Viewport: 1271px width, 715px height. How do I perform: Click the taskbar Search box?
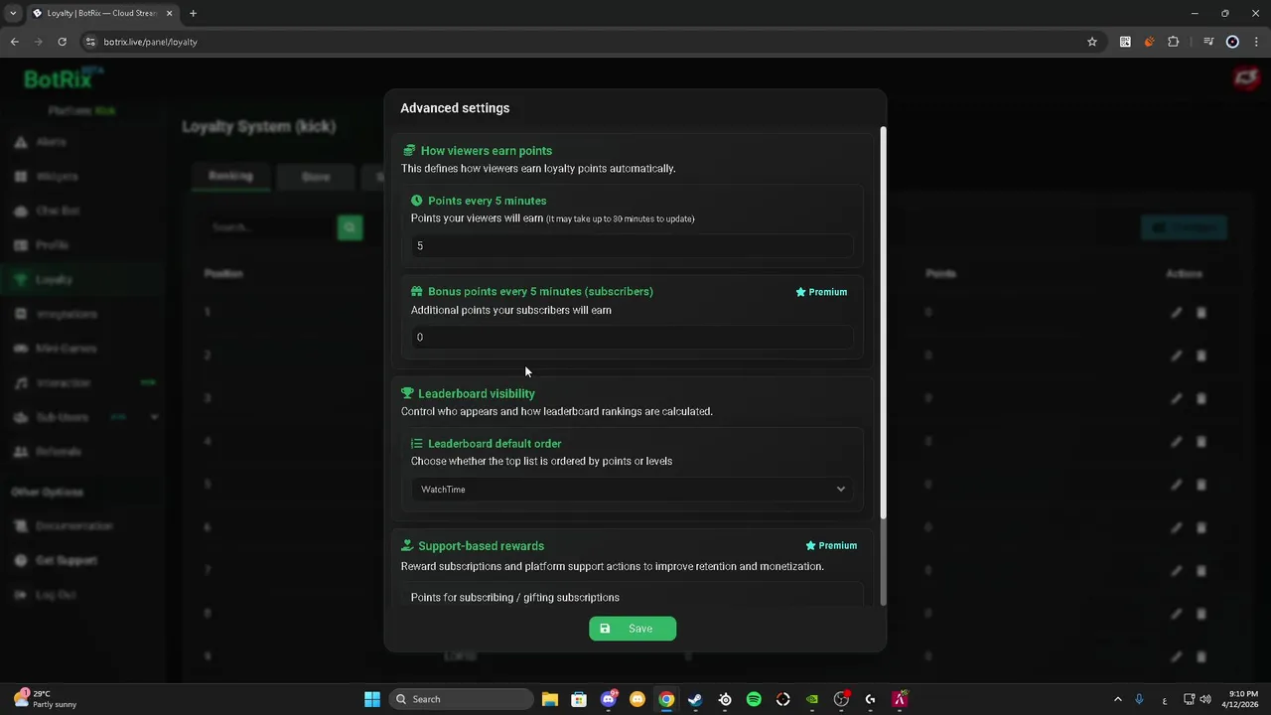[x=461, y=699]
